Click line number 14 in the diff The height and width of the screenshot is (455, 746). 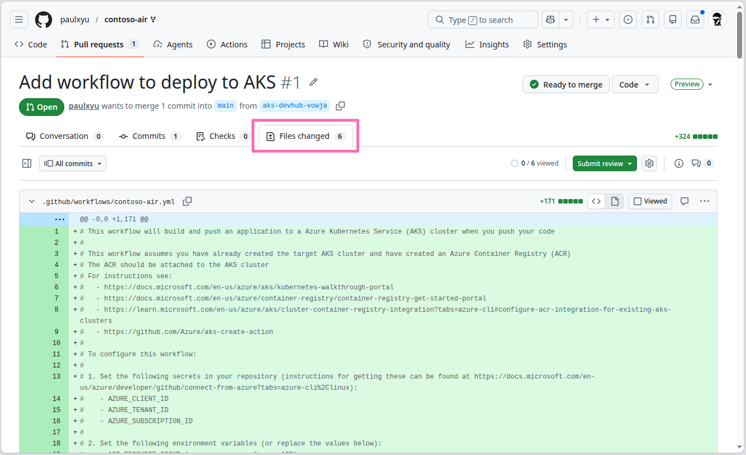click(x=56, y=399)
